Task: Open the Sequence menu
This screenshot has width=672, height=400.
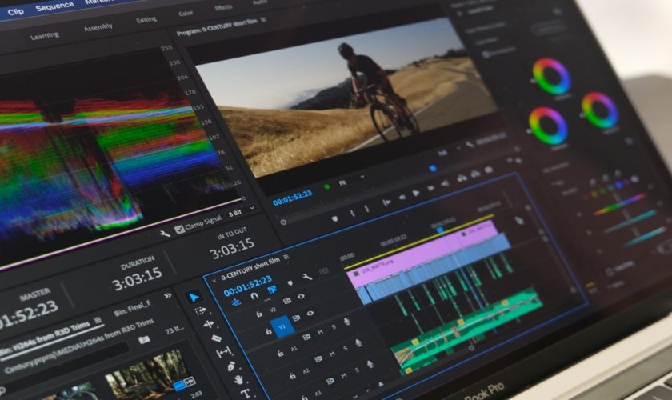Action: (x=54, y=6)
